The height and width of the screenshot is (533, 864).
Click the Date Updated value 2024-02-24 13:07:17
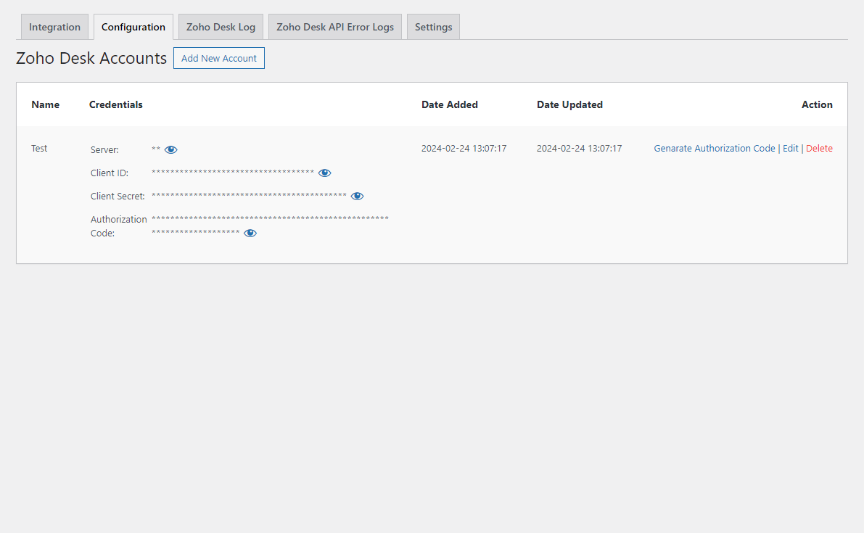[x=579, y=148]
